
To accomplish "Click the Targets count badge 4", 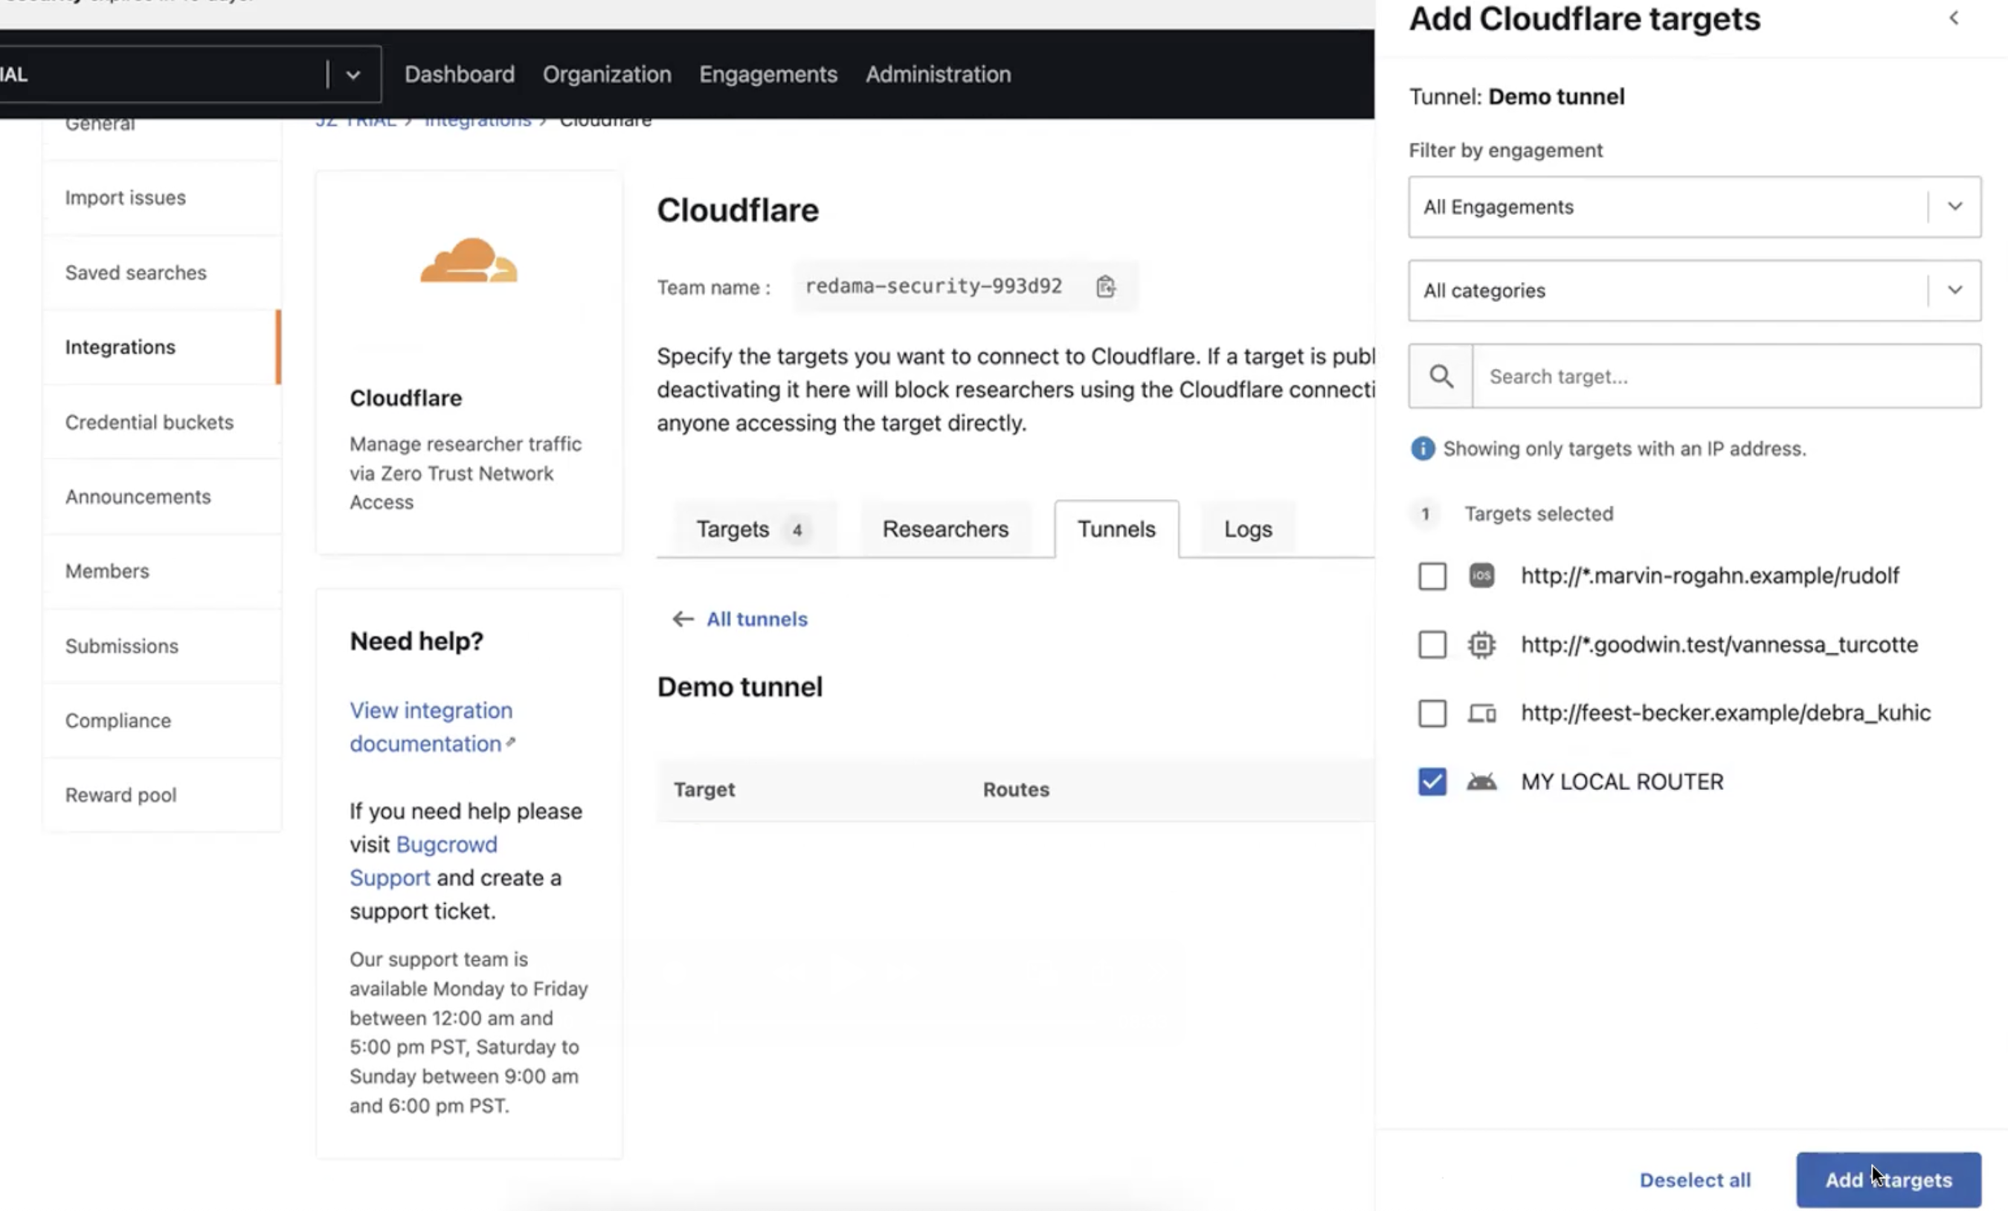I will click(797, 530).
